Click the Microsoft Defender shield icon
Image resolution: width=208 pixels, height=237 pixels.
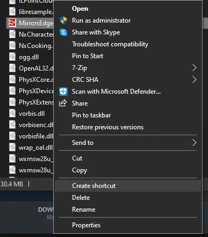click(x=63, y=92)
